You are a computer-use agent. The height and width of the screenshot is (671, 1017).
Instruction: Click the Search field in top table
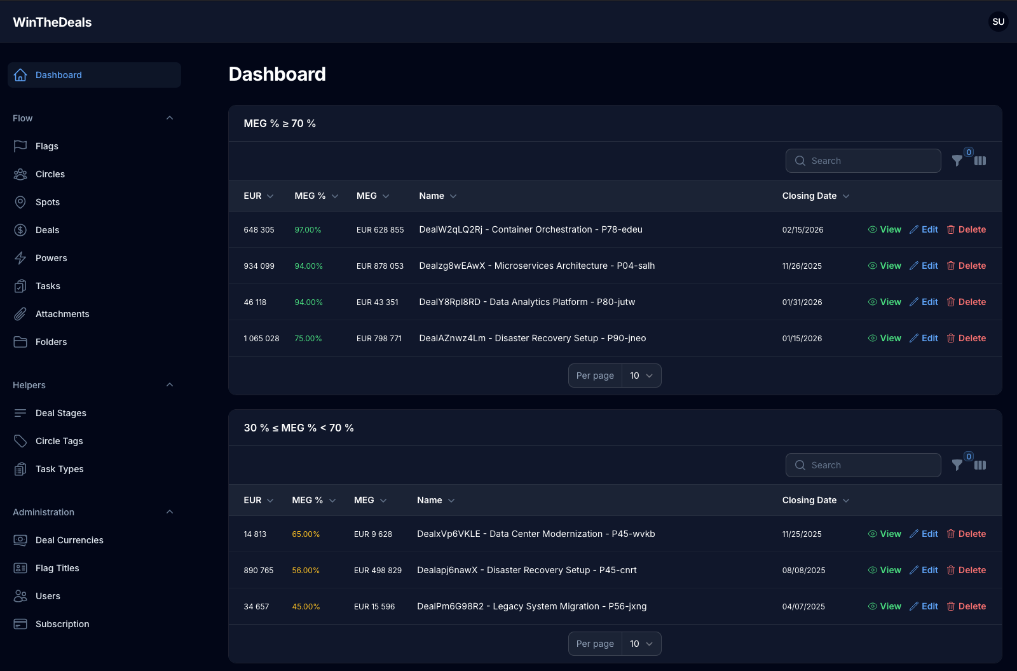tap(863, 161)
